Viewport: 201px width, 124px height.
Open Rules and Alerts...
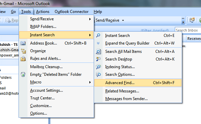coord(56,59)
